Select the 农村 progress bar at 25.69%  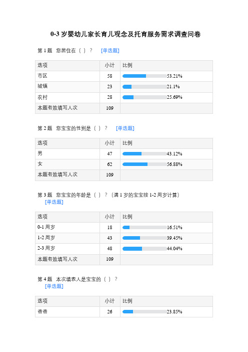pos(144,97)
